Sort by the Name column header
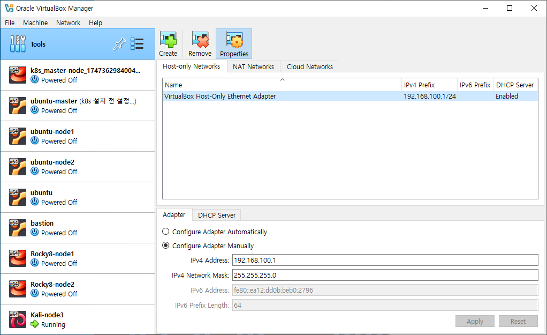547x335 pixels. [282, 85]
